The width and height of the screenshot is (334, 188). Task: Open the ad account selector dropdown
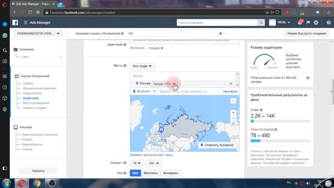click(x=38, y=33)
